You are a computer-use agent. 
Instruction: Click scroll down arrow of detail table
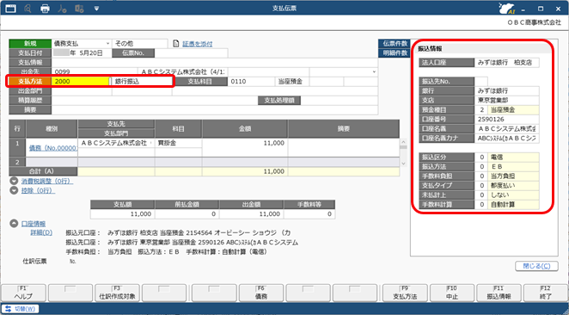coord(403,164)
